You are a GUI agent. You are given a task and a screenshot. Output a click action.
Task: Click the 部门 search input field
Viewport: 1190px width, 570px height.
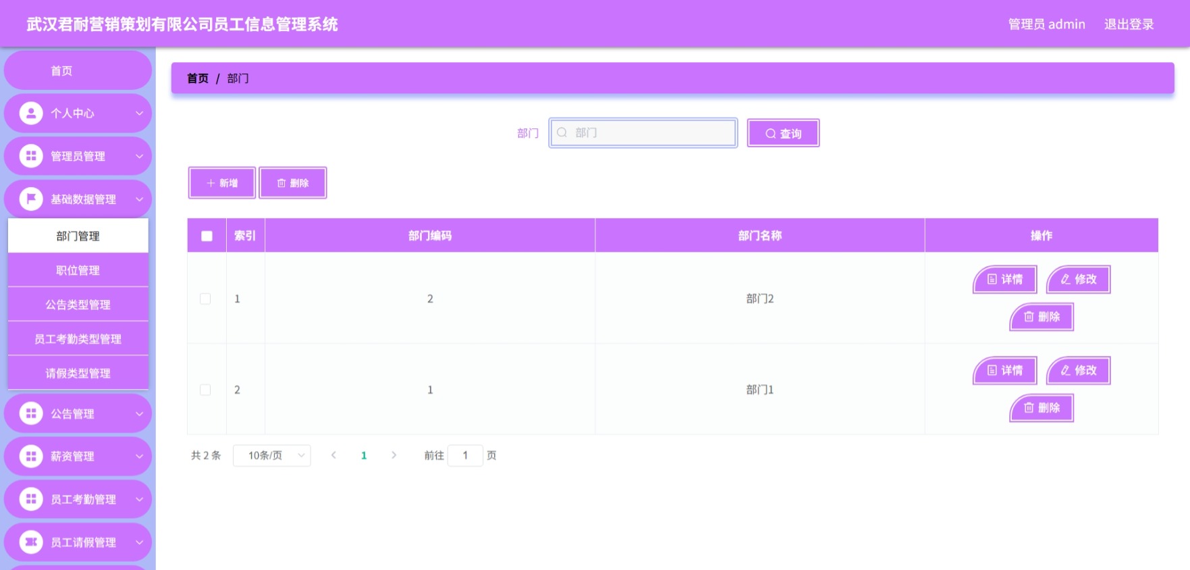click(x=643, y=132)
